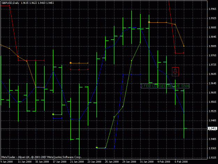Click the 23 Jan 2008 date label

[95, 162]
